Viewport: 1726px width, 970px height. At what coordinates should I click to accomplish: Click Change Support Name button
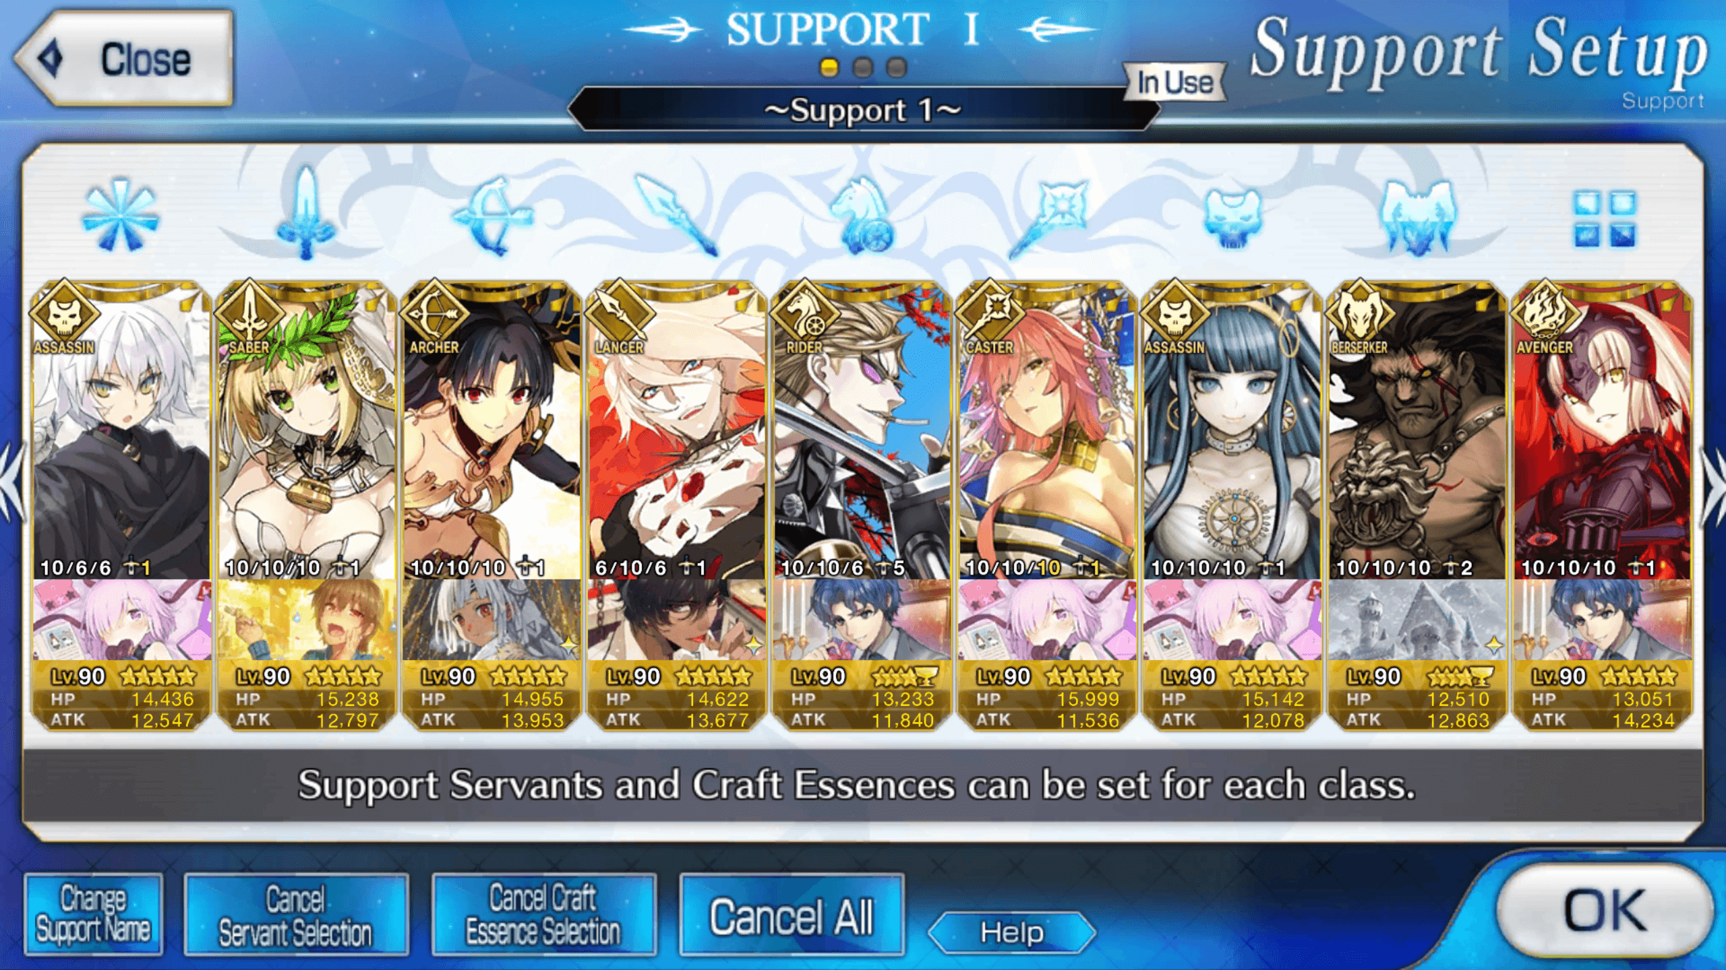(x=94, y=914)
